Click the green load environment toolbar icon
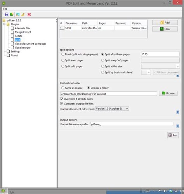This screenshot has height=194, width=184. tap(11, 14)
